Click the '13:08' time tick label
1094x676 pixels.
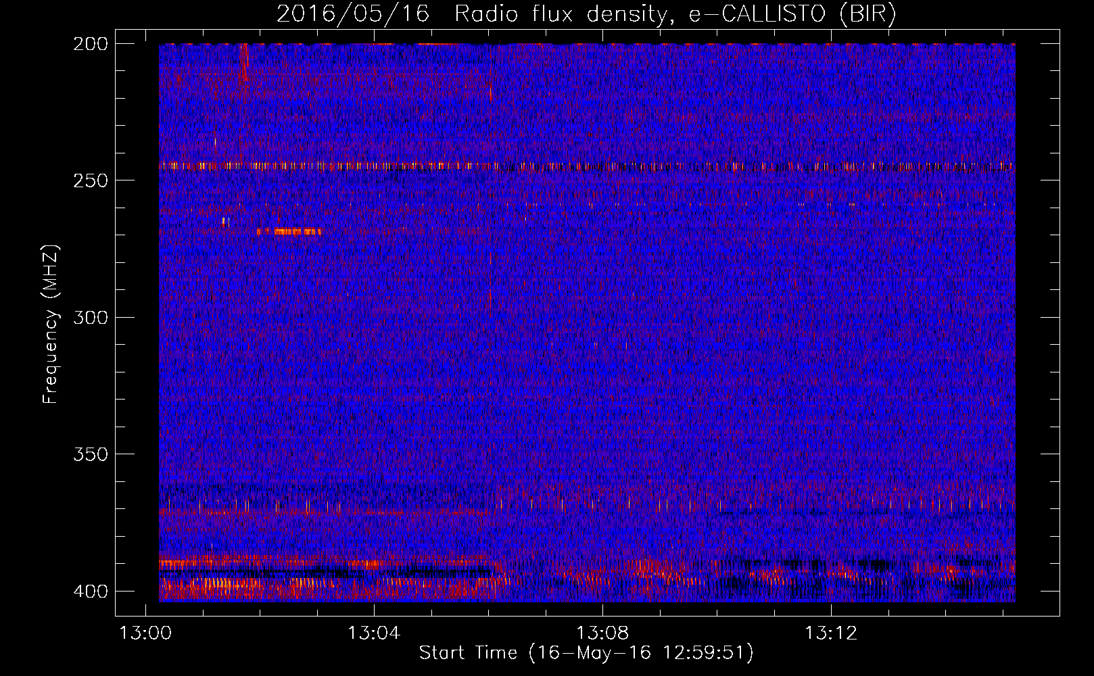coord(602,633)
